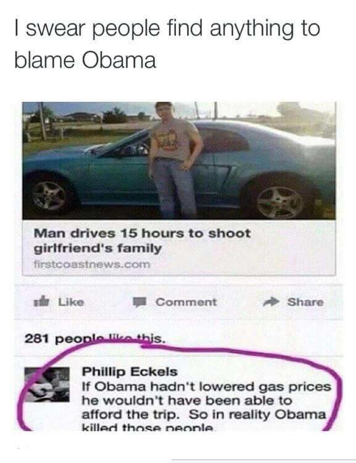
Task: Select caption 'I swear people find anything to'
Action: 167,28
